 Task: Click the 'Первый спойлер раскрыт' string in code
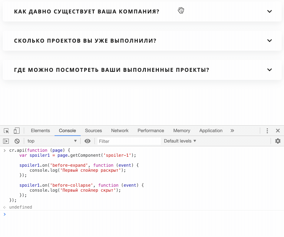point(90,170)
